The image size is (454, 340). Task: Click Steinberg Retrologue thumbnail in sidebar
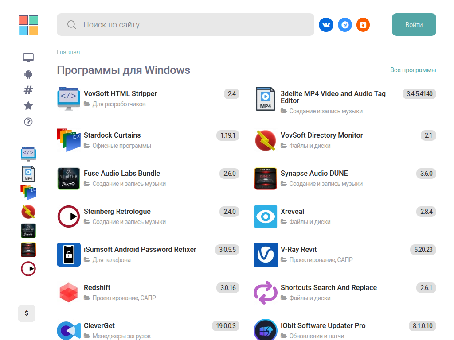point(28,269)
